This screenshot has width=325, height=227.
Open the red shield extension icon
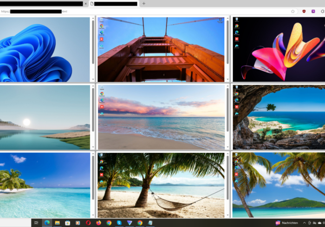pyautogui.click(x=305, y=11)
